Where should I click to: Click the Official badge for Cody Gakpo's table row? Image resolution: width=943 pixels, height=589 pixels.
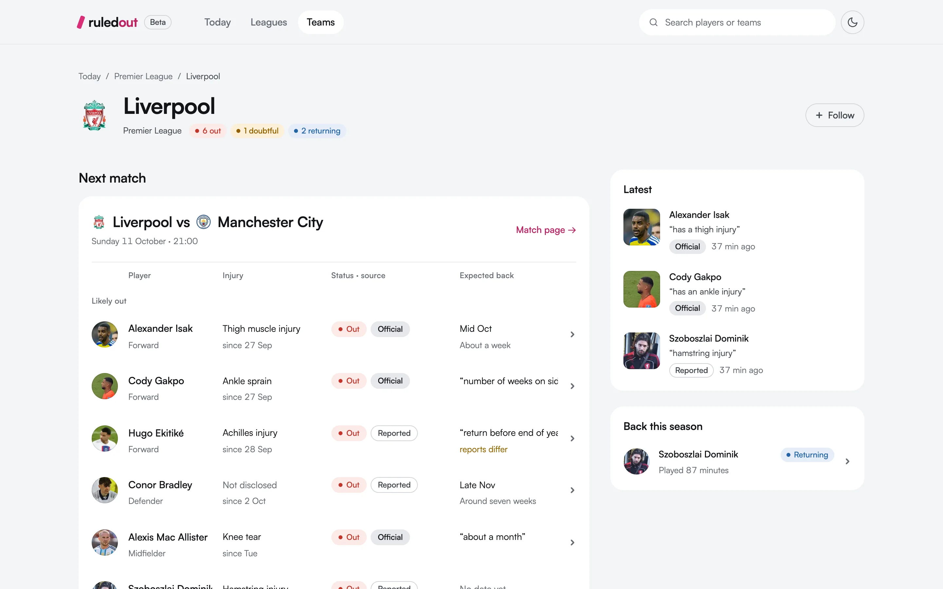pyautogui.click(x=390, y=381)
